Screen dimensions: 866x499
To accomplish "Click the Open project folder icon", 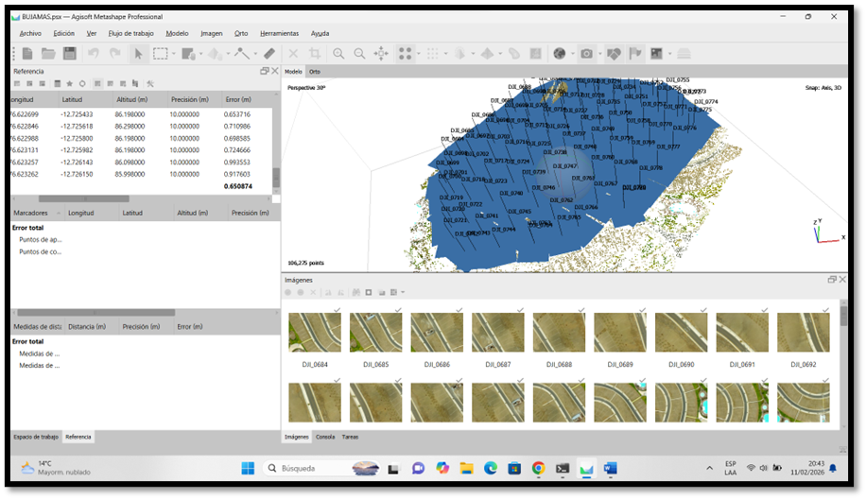I will click(48, 54).
